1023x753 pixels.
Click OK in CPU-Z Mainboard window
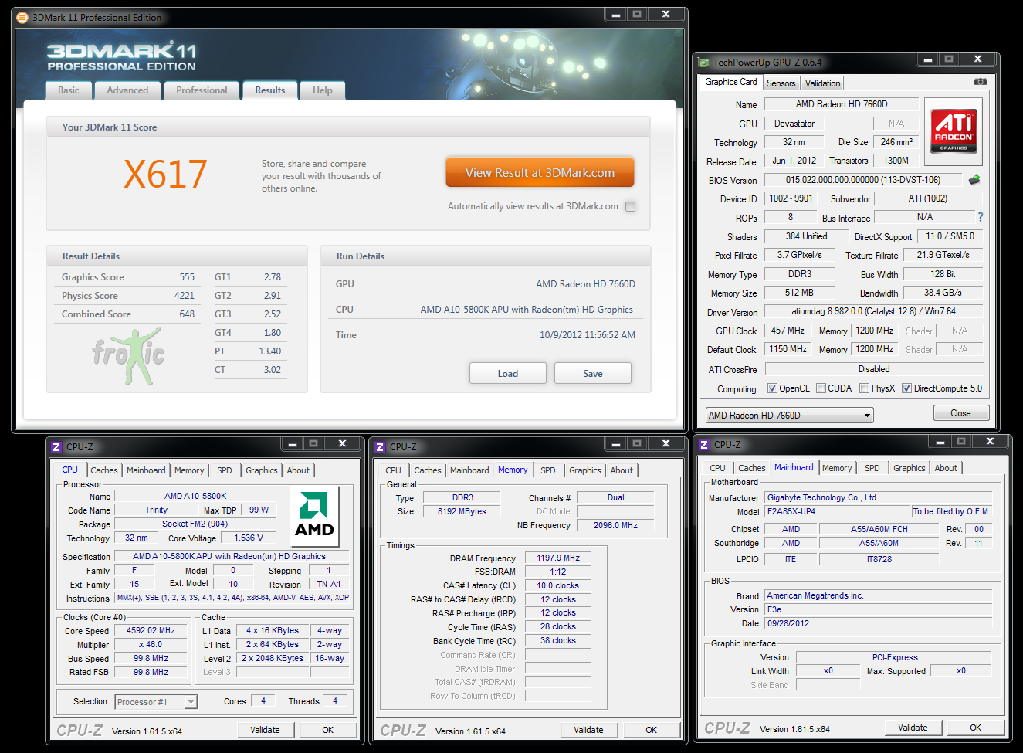(976, 728)
